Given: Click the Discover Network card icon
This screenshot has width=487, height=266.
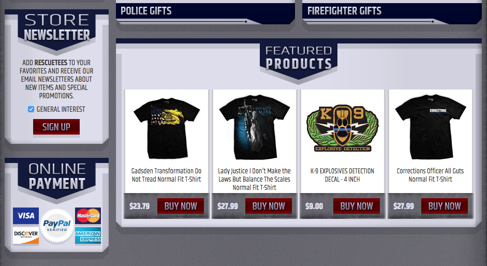Looking at the screenshot, I should pyautogui.click(x=26, y=235).
